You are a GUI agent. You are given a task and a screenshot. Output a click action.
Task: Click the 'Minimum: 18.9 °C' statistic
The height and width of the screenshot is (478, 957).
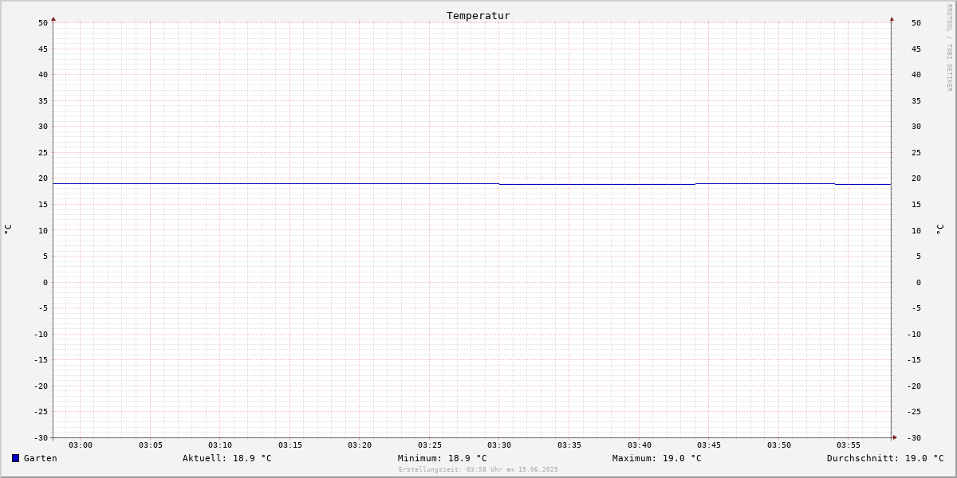click(x=443, y=458)
